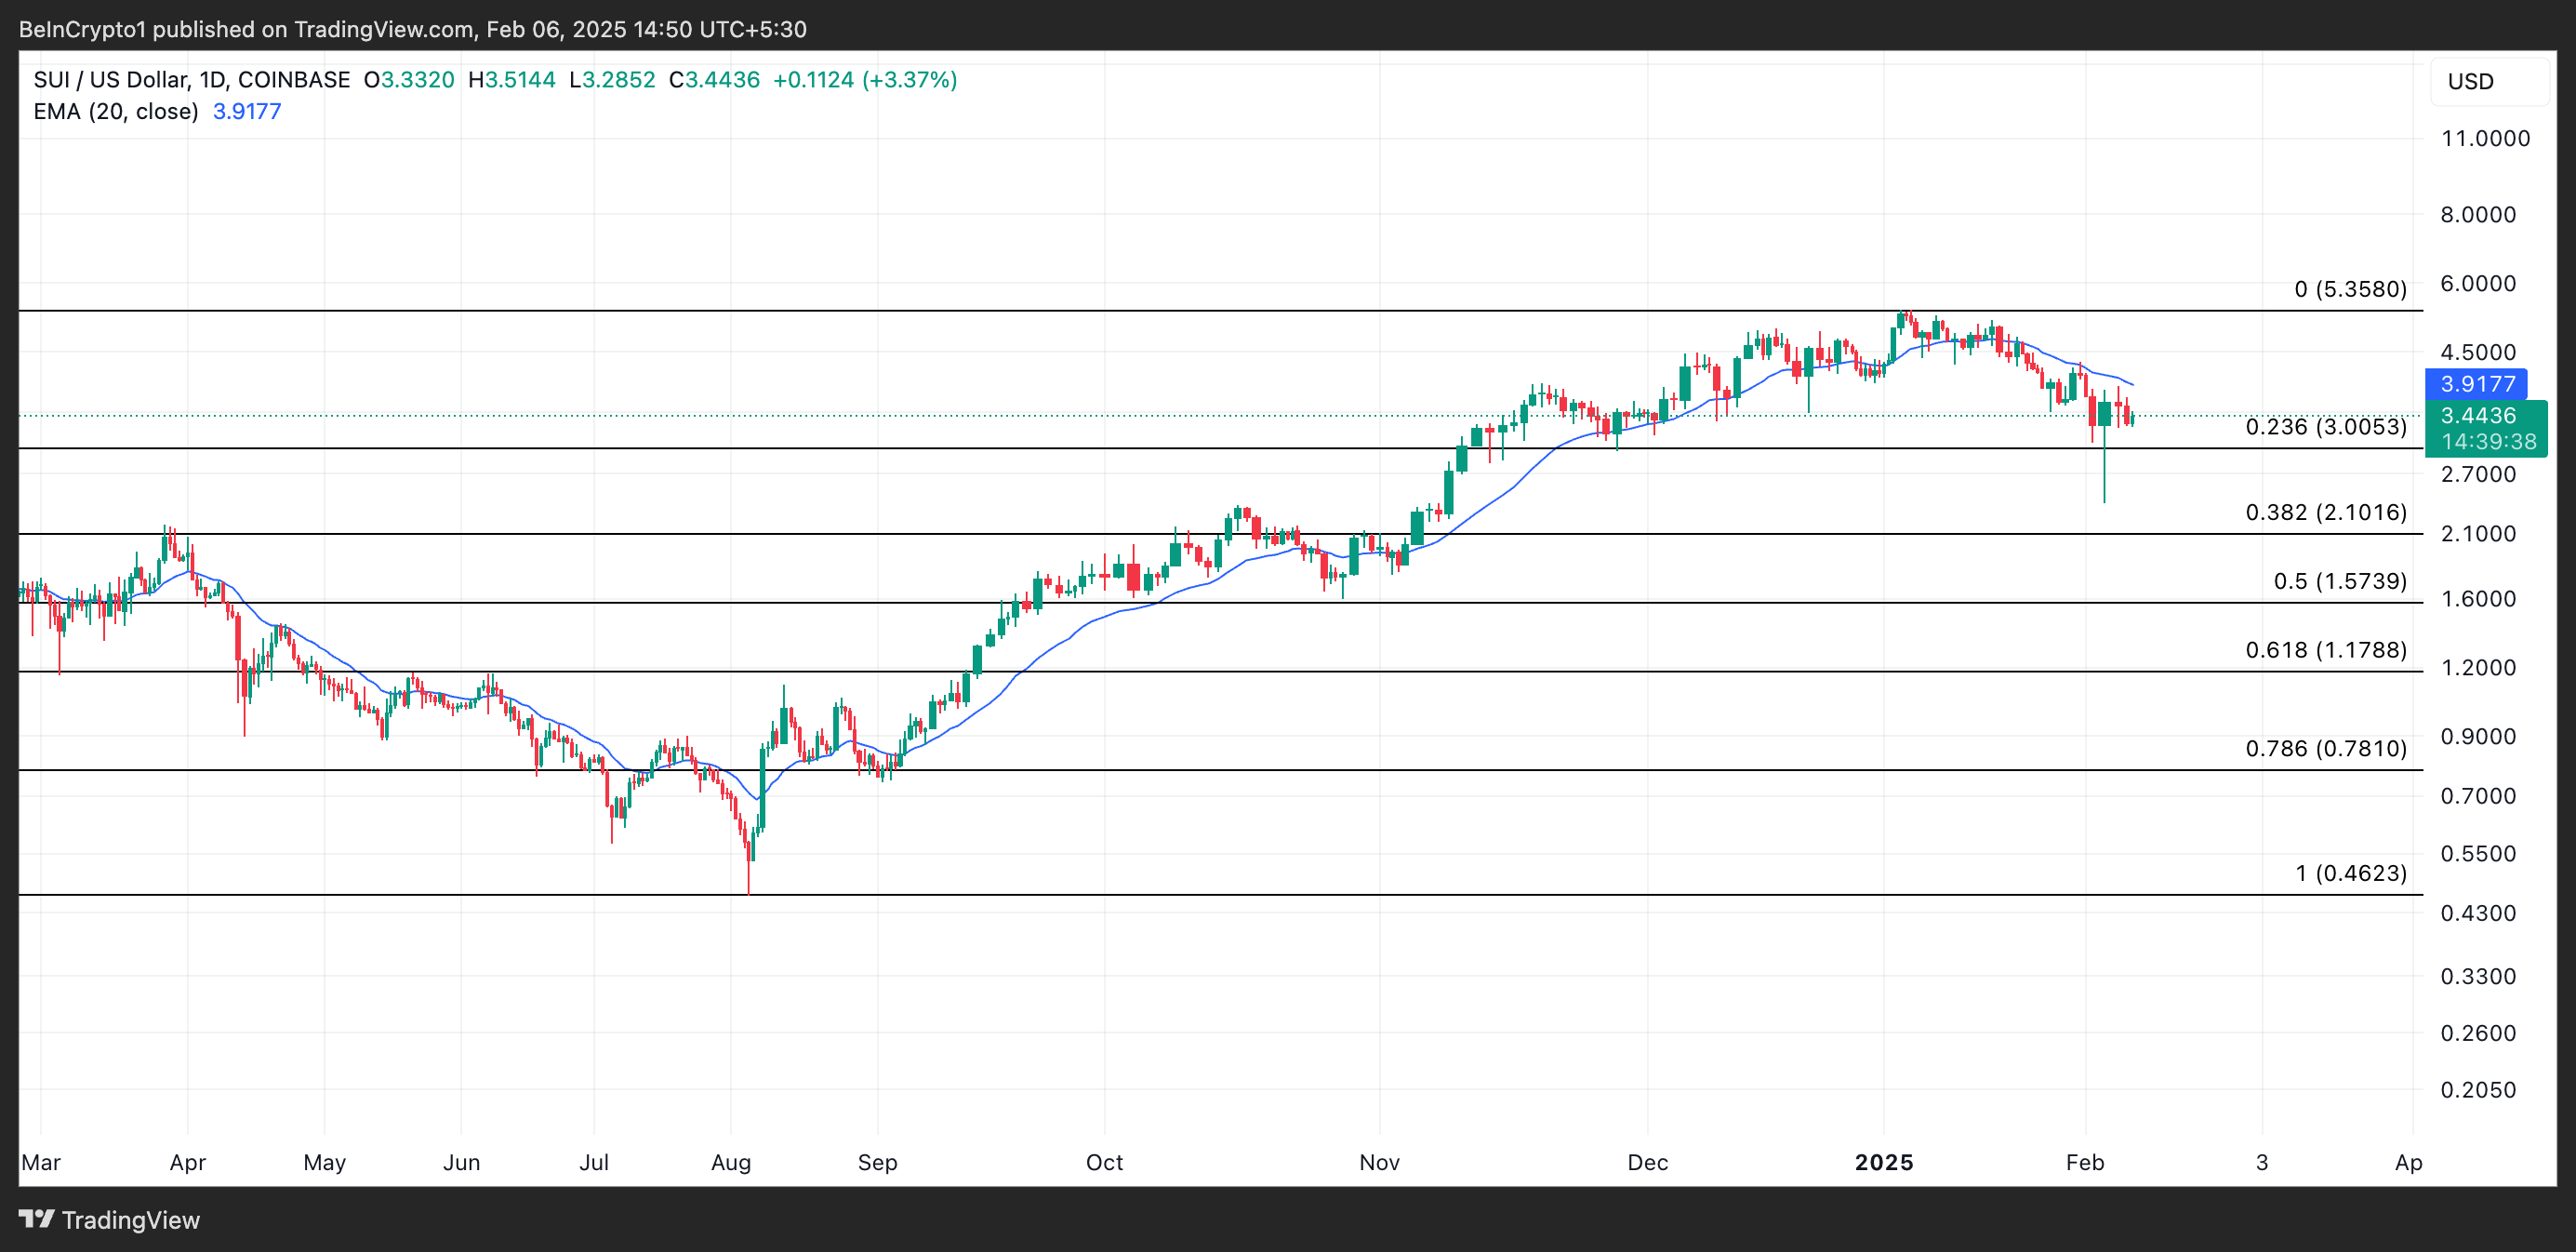The width and height of the screenshot is (2576, 1252).
Task: Select the 0.382 (2.1016) Fibonacci label
Action: point(2325,512)
